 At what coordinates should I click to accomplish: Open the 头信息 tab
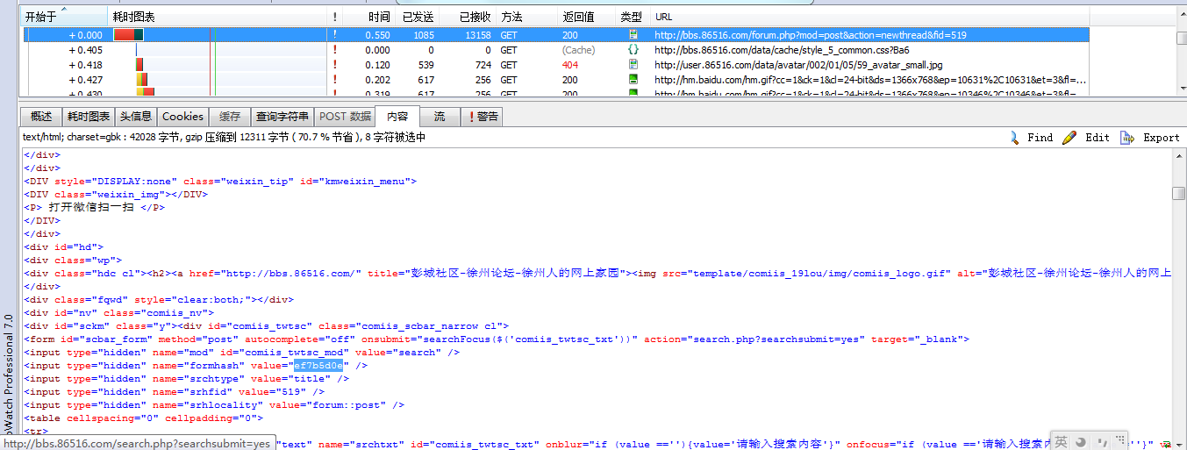click(x=136, y=117)
